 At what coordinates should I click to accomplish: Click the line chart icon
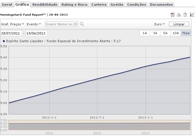192,15
